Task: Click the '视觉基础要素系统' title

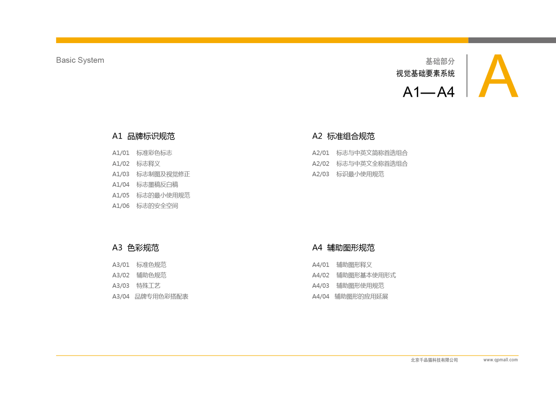Action: [425, 74]
